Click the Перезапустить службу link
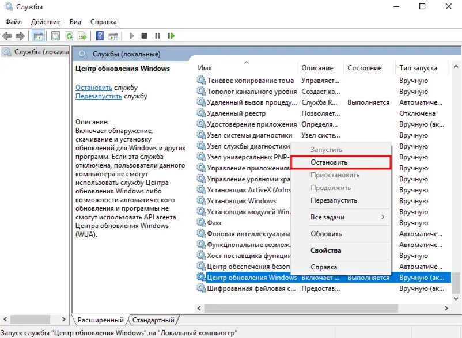The width and height of the screenshot is (462, 338). pyautogui.click(x=99, y=96)
